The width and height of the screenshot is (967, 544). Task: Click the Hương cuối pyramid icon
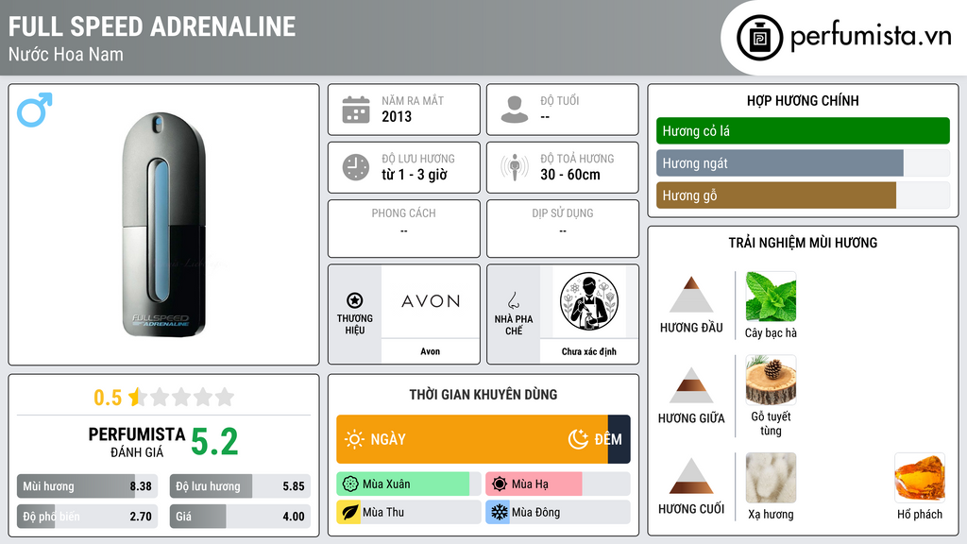click(x=691, y=476)
